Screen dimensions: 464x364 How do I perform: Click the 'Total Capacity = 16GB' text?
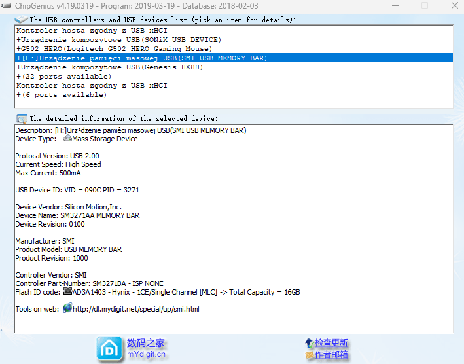point(264,292)
